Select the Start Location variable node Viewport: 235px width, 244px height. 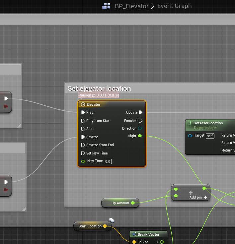90,226
